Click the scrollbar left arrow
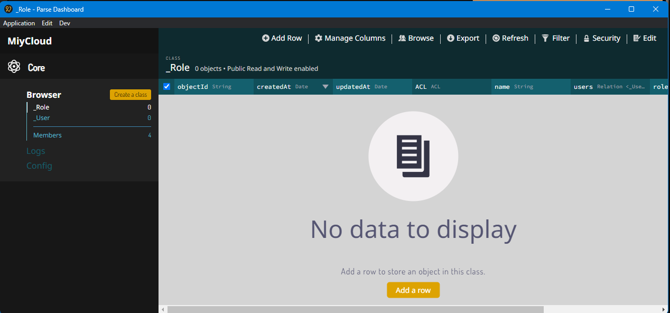The image size is (670, 313). [163, 309]
